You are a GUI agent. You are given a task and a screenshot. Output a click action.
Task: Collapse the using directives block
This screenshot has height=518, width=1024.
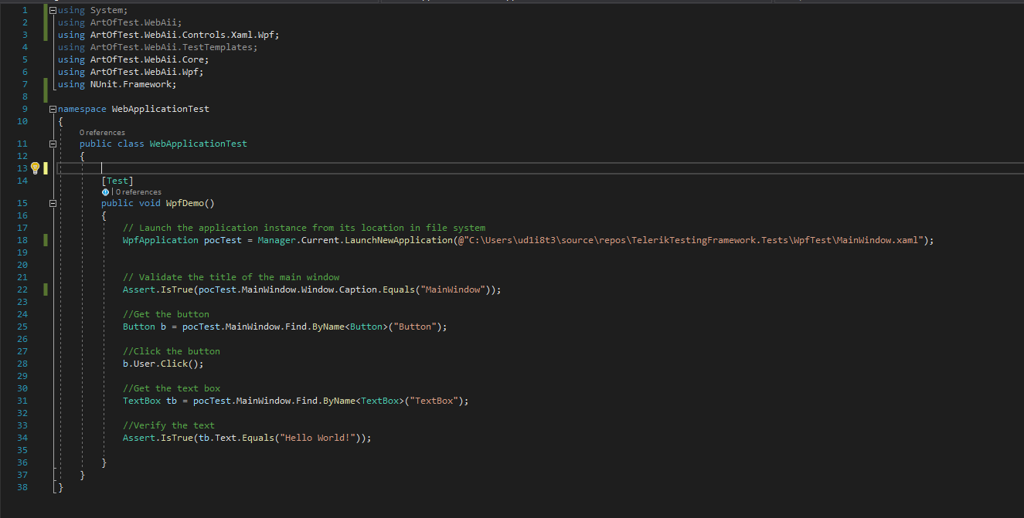click(53, 11)
